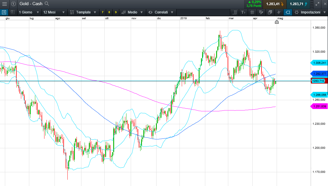Viewport: 328px width, 186px height.
Task: Toggle the highlighted price label icon
Action: point(288,12)
